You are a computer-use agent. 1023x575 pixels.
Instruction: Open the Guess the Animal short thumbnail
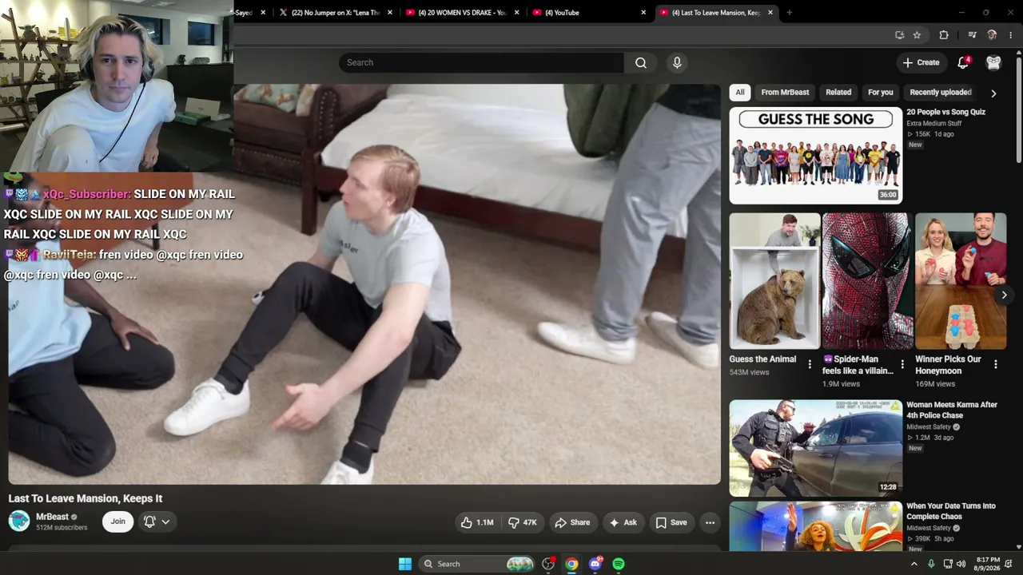tap(774, 281)
